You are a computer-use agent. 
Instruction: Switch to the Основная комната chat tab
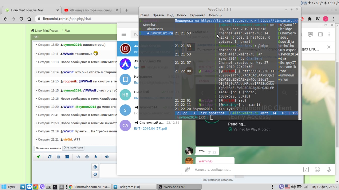(x=48, y=148)
